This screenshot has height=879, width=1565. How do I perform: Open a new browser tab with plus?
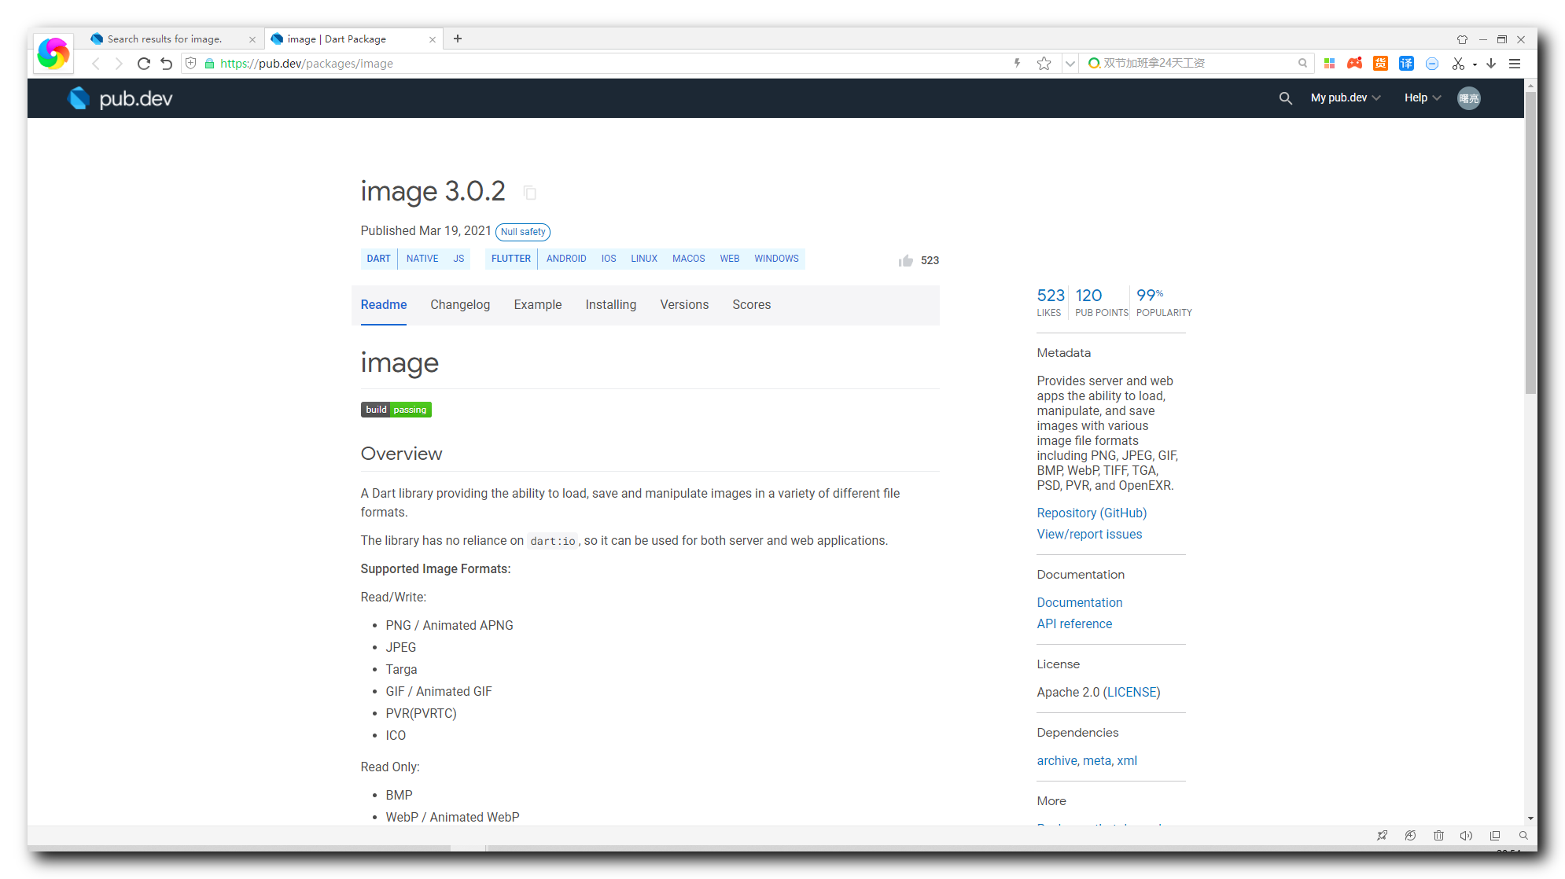tap(458, 39)
